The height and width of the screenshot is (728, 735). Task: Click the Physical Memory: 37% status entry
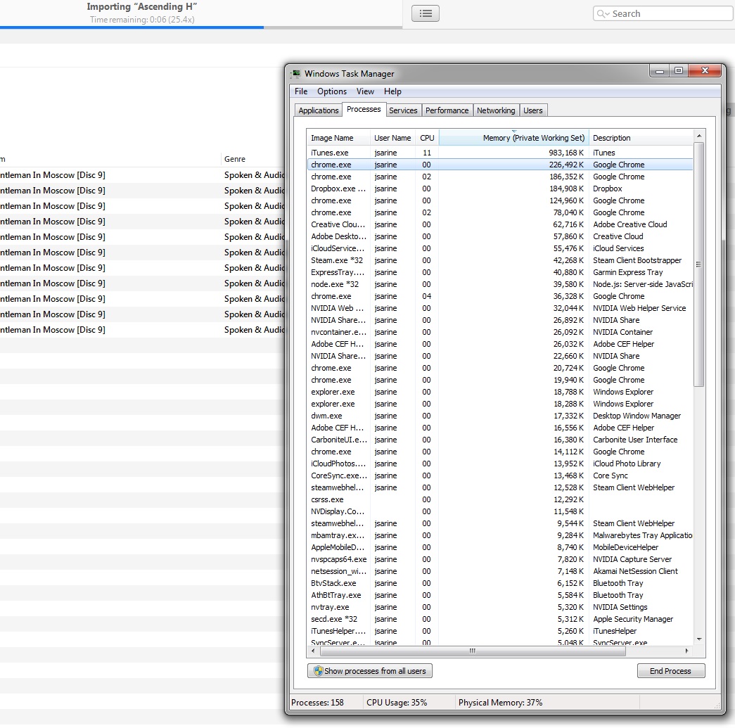tap(500, 702)
